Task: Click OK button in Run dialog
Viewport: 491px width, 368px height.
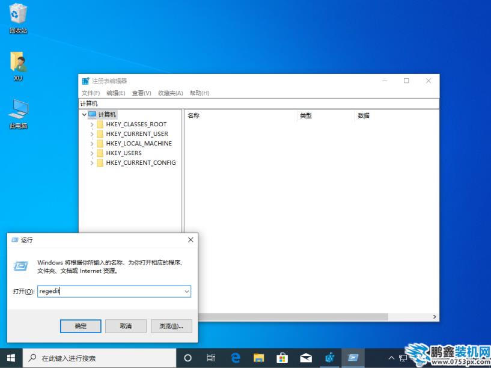Action: coord(81,326)
